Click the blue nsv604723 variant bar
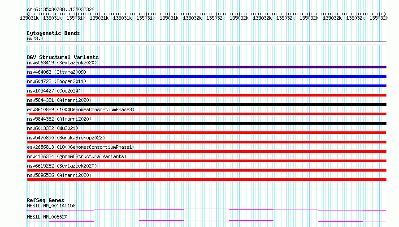 pos(206,86)
